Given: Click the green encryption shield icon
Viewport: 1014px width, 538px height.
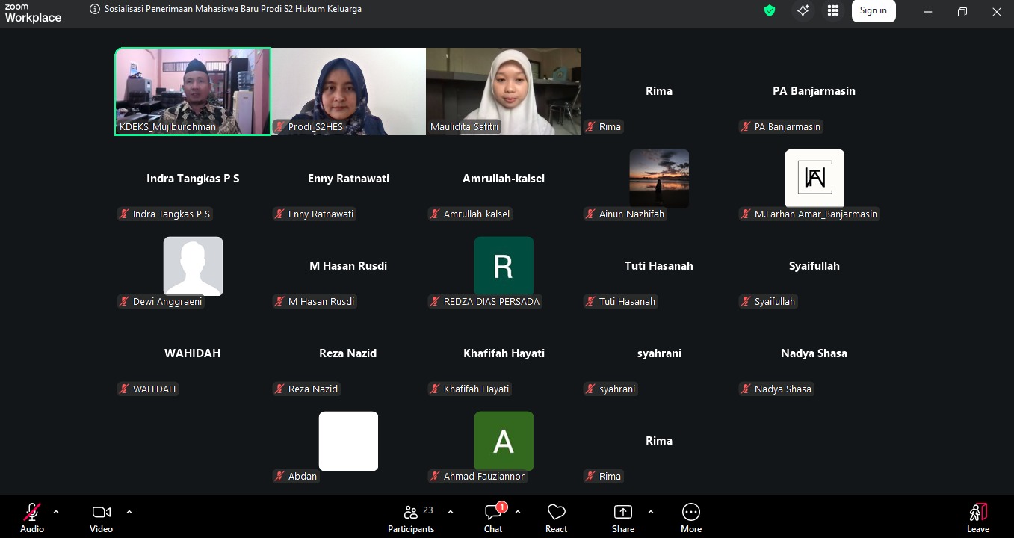Looking at the screenshot, I should [x=769, y=10].
